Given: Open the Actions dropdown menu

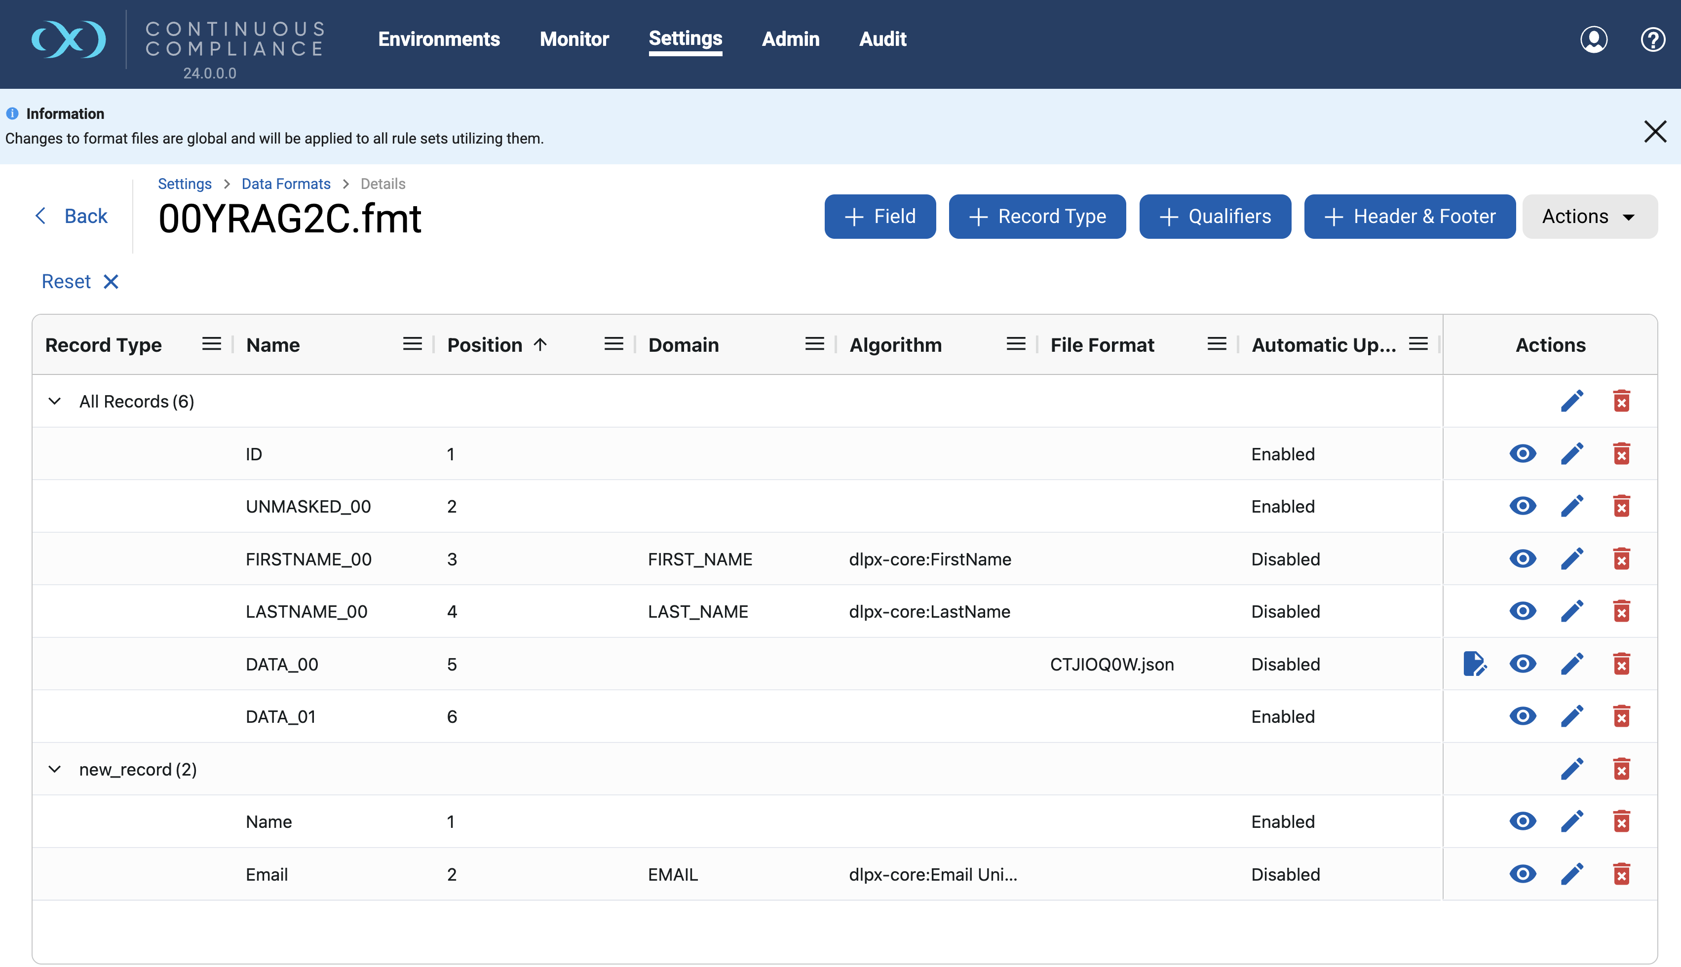Looking at the screenshot, I should [x=1589, y=216].
